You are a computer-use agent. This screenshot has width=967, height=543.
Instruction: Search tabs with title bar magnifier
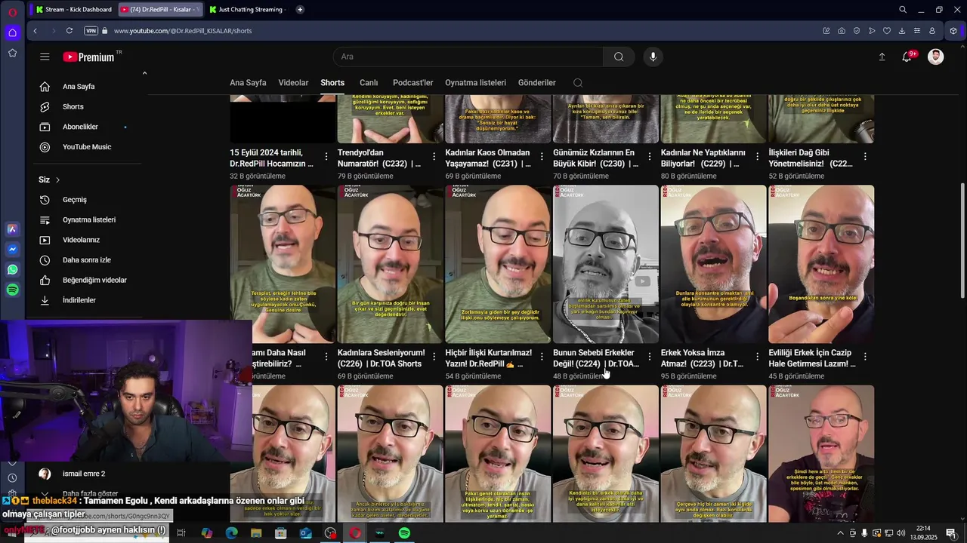click(903, 9)
